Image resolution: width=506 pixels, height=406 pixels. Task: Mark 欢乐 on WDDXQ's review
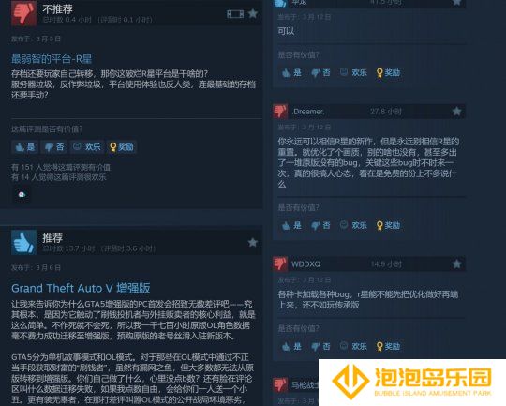click(353, 346)
